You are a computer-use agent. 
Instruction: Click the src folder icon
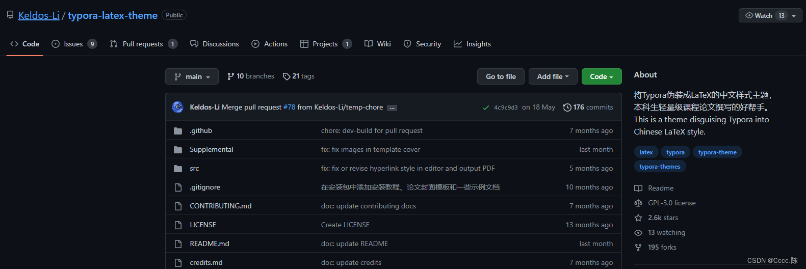click(178, 169)
